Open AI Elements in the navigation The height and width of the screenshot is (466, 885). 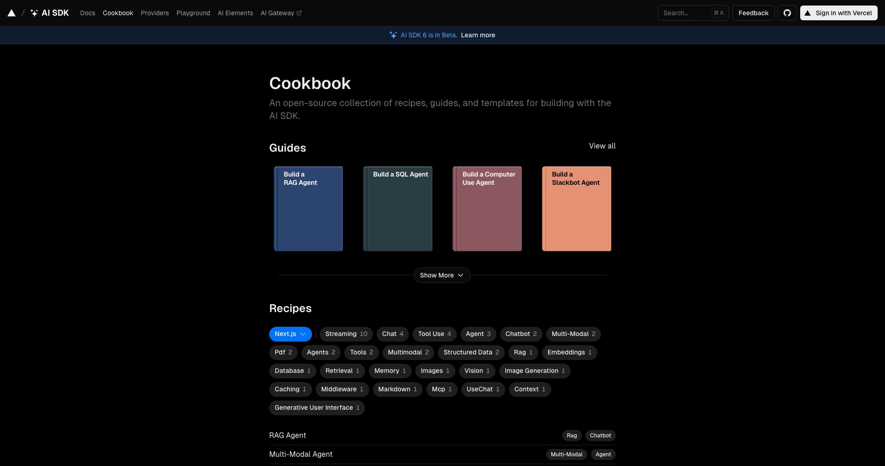point(235,13)
